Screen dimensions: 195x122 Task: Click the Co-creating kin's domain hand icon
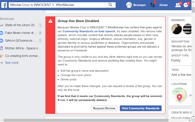pyautogui.click(x=1, y=56)
